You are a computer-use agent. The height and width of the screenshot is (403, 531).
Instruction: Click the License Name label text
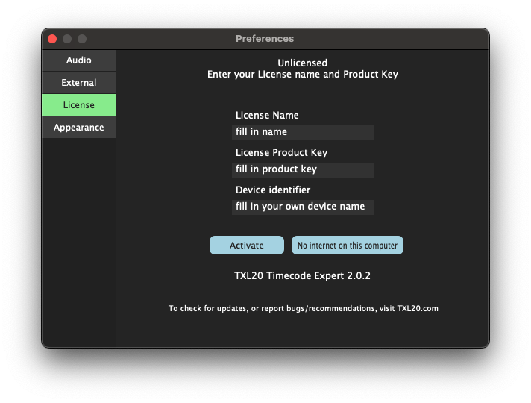tap(267, 116)
